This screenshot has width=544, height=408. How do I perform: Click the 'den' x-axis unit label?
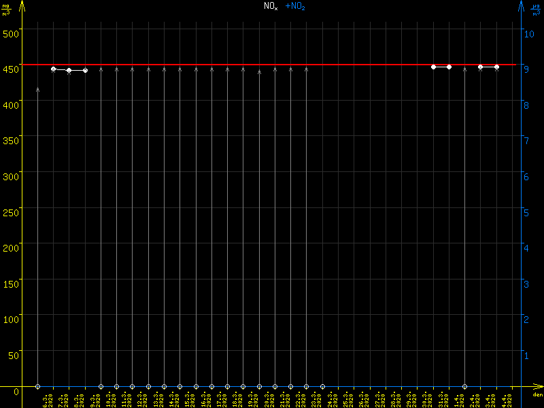(x=537, y=394)
